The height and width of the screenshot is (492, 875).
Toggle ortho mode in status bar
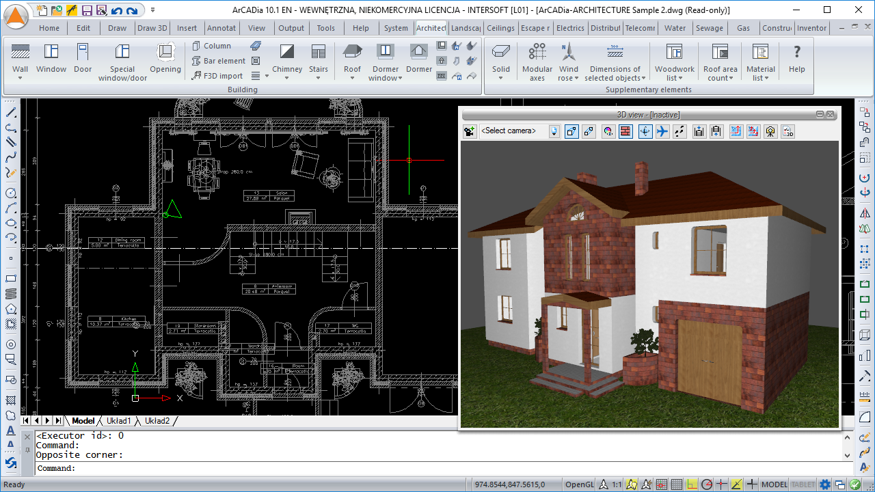pyautogui.click(x=692, y=484)
